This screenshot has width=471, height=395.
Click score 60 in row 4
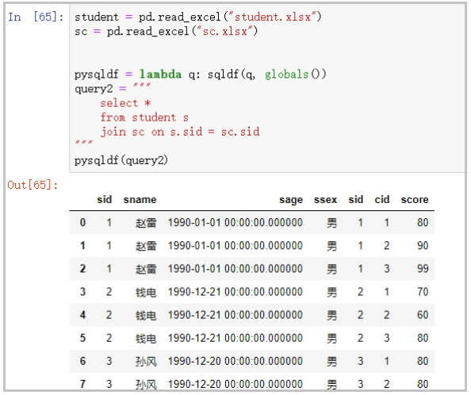423,315
